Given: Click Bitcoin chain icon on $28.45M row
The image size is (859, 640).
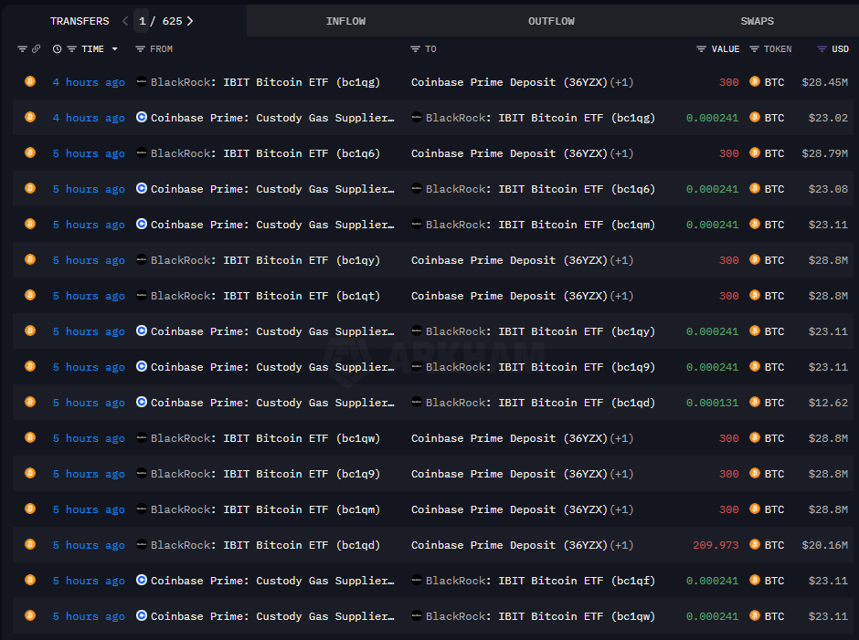Looking at the screenshot, I should (x=30, y=81).
